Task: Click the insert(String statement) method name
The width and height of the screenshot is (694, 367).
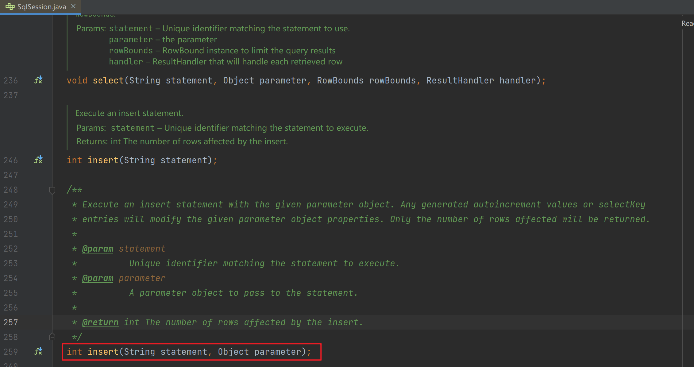Action: click(103, 160)
